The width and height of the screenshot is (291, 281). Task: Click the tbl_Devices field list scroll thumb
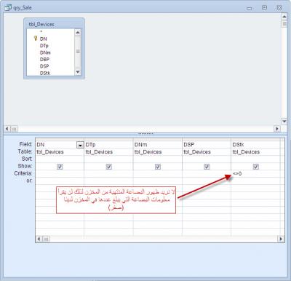pyautogui.click(x=78, y=52)
